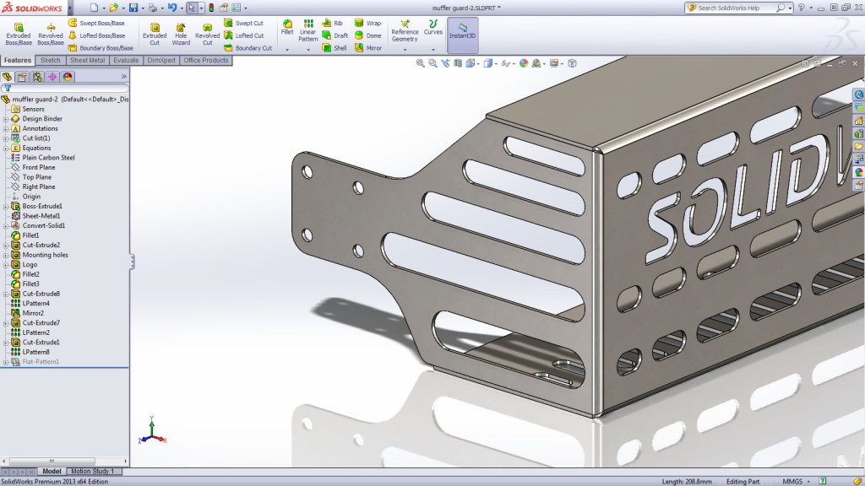Click the Shell feature
Viewport: 865px width, 486px height.
[x=335, y=48]
